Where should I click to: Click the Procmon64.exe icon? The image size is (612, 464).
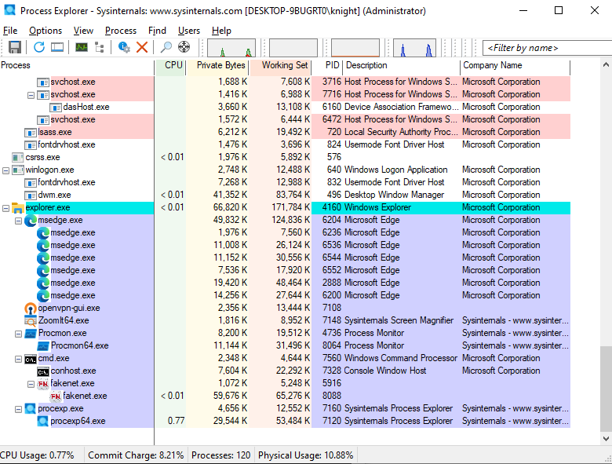point(43,346)
